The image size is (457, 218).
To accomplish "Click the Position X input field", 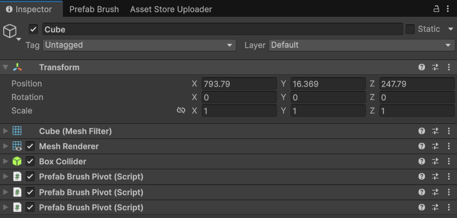I will click(239, 84).
